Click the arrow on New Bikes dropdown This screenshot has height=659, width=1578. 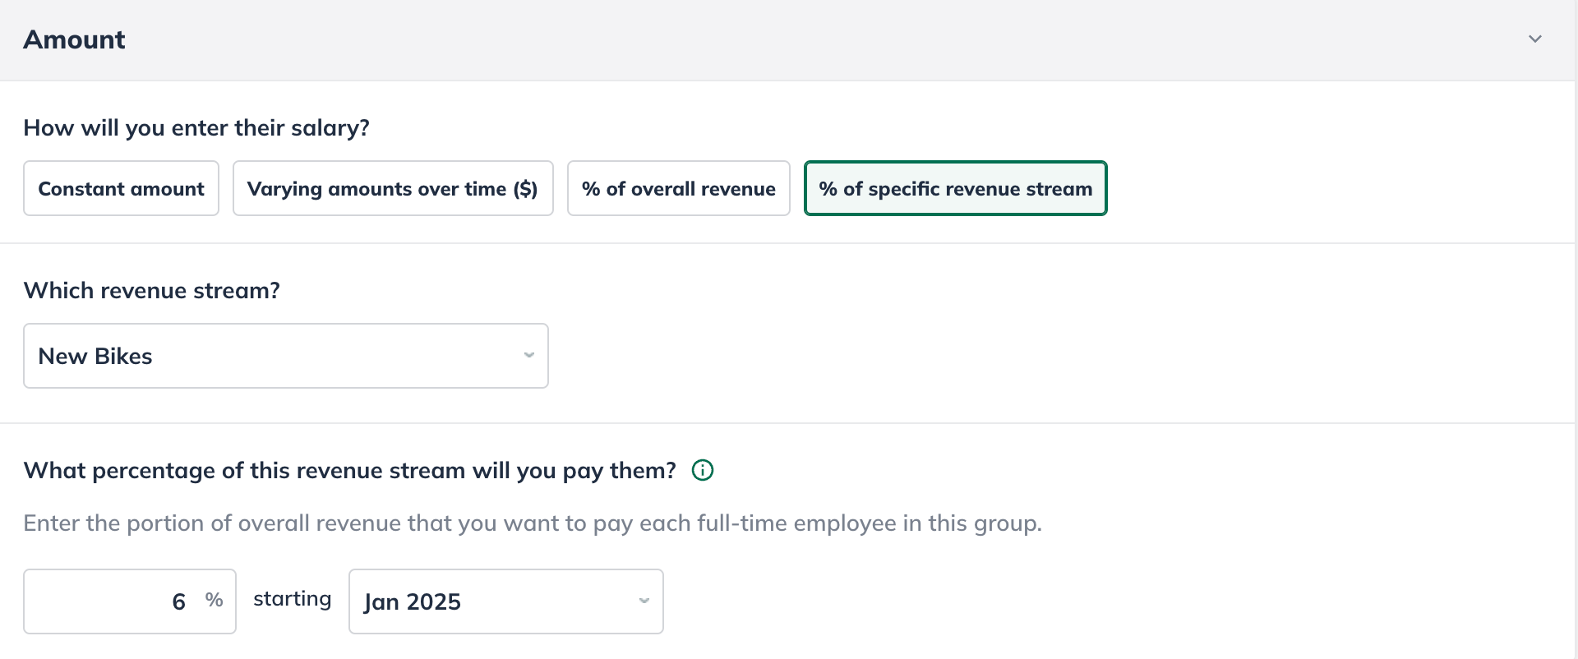tap(529, 356)
